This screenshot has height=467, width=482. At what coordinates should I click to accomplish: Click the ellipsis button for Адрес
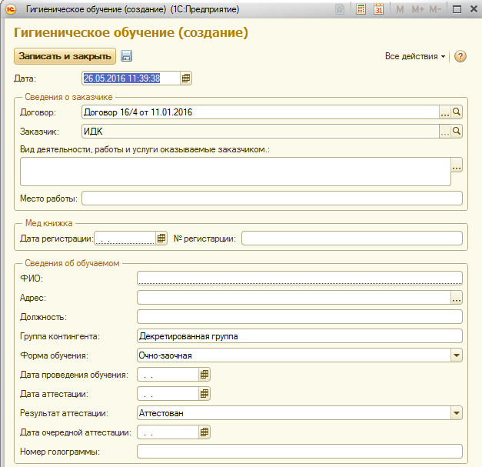coord(457,298)
